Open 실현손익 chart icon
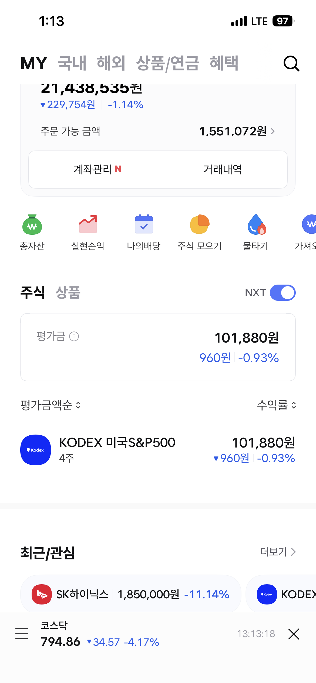The height and width of the screenshot is (683, 316). 88,224
